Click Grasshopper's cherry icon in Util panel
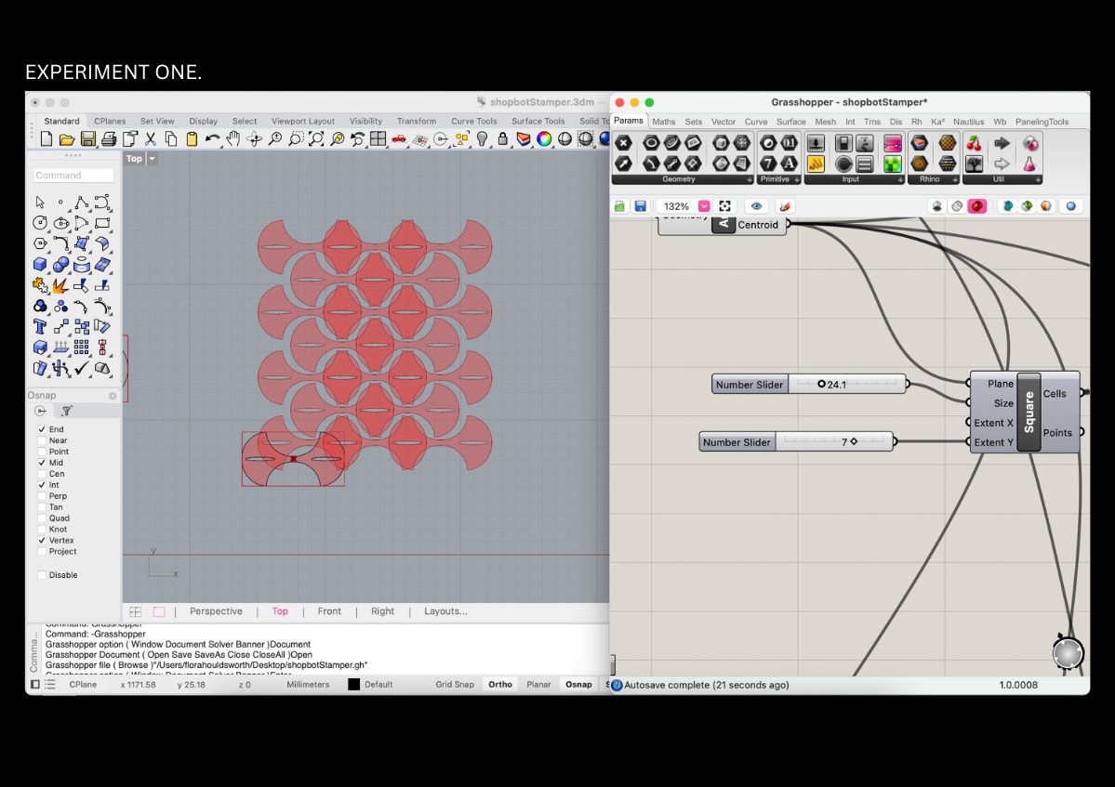 tap(975, 143)
